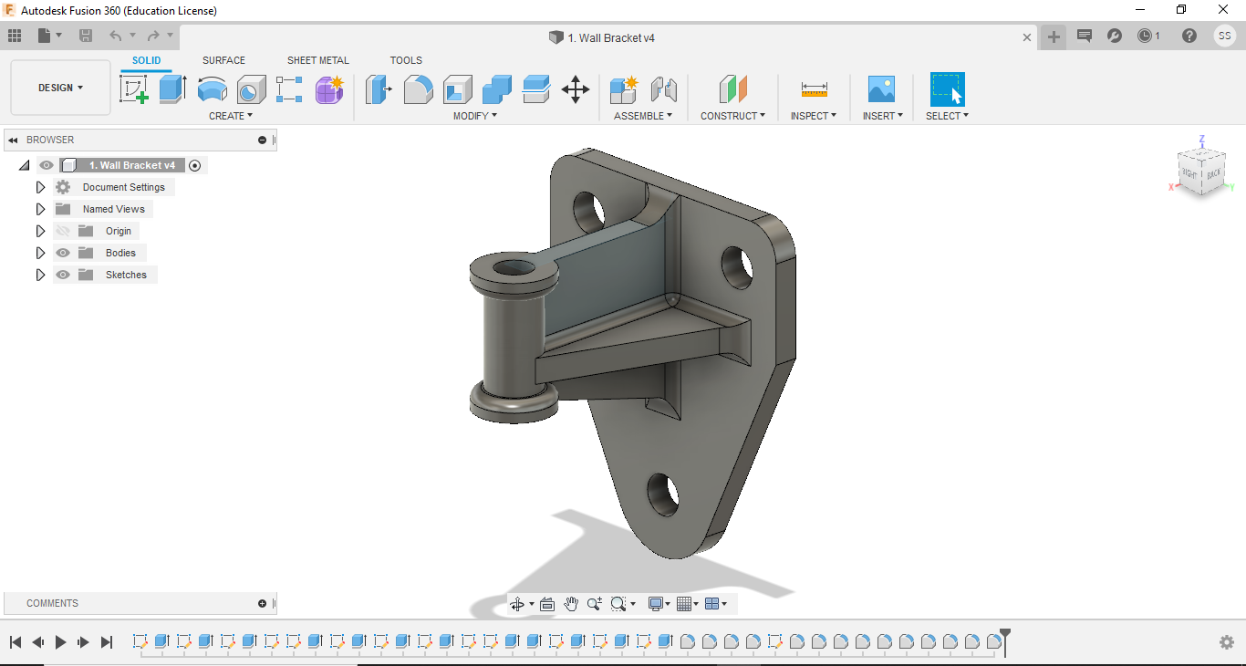Viewport: 1246px width, 666px height.
Task: Select the Zoom magnifier tool
Action: (595, 604)
